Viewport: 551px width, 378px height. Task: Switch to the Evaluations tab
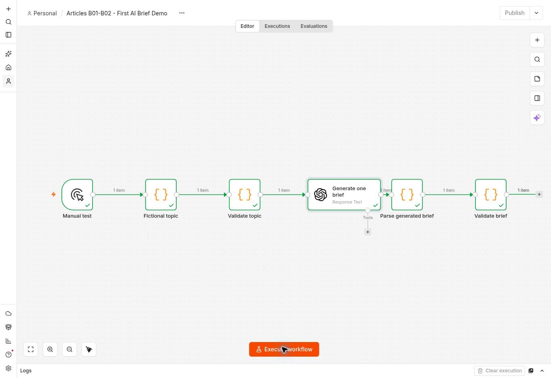314,26
